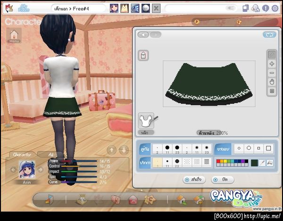The image size is (283, 221).
Task: Select the pen size 23 option
Action: (177, 163)
